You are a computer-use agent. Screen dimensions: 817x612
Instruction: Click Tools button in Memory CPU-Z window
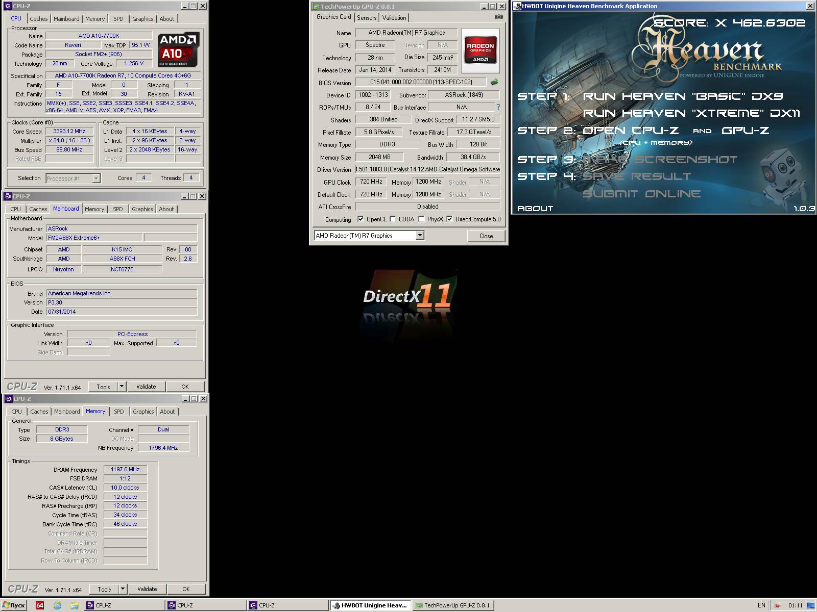pos(105,589)
